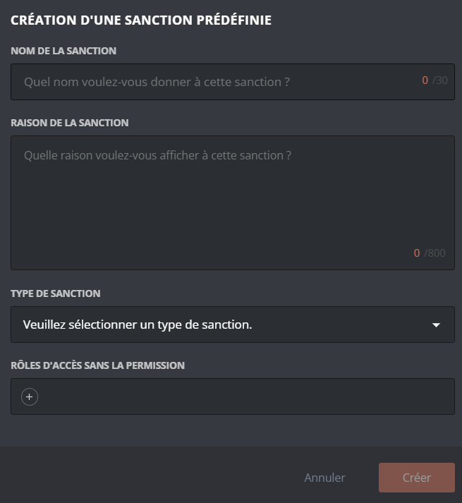Click the dropdown arrow for sanction type

(x=436, y=325)
